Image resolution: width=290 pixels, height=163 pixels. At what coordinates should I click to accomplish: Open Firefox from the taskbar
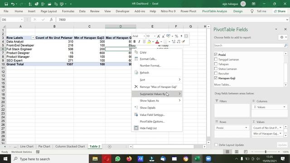[x=129, y=159]
